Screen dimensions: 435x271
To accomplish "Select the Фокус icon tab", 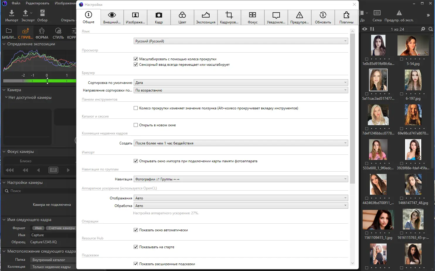I will (253, 17).
